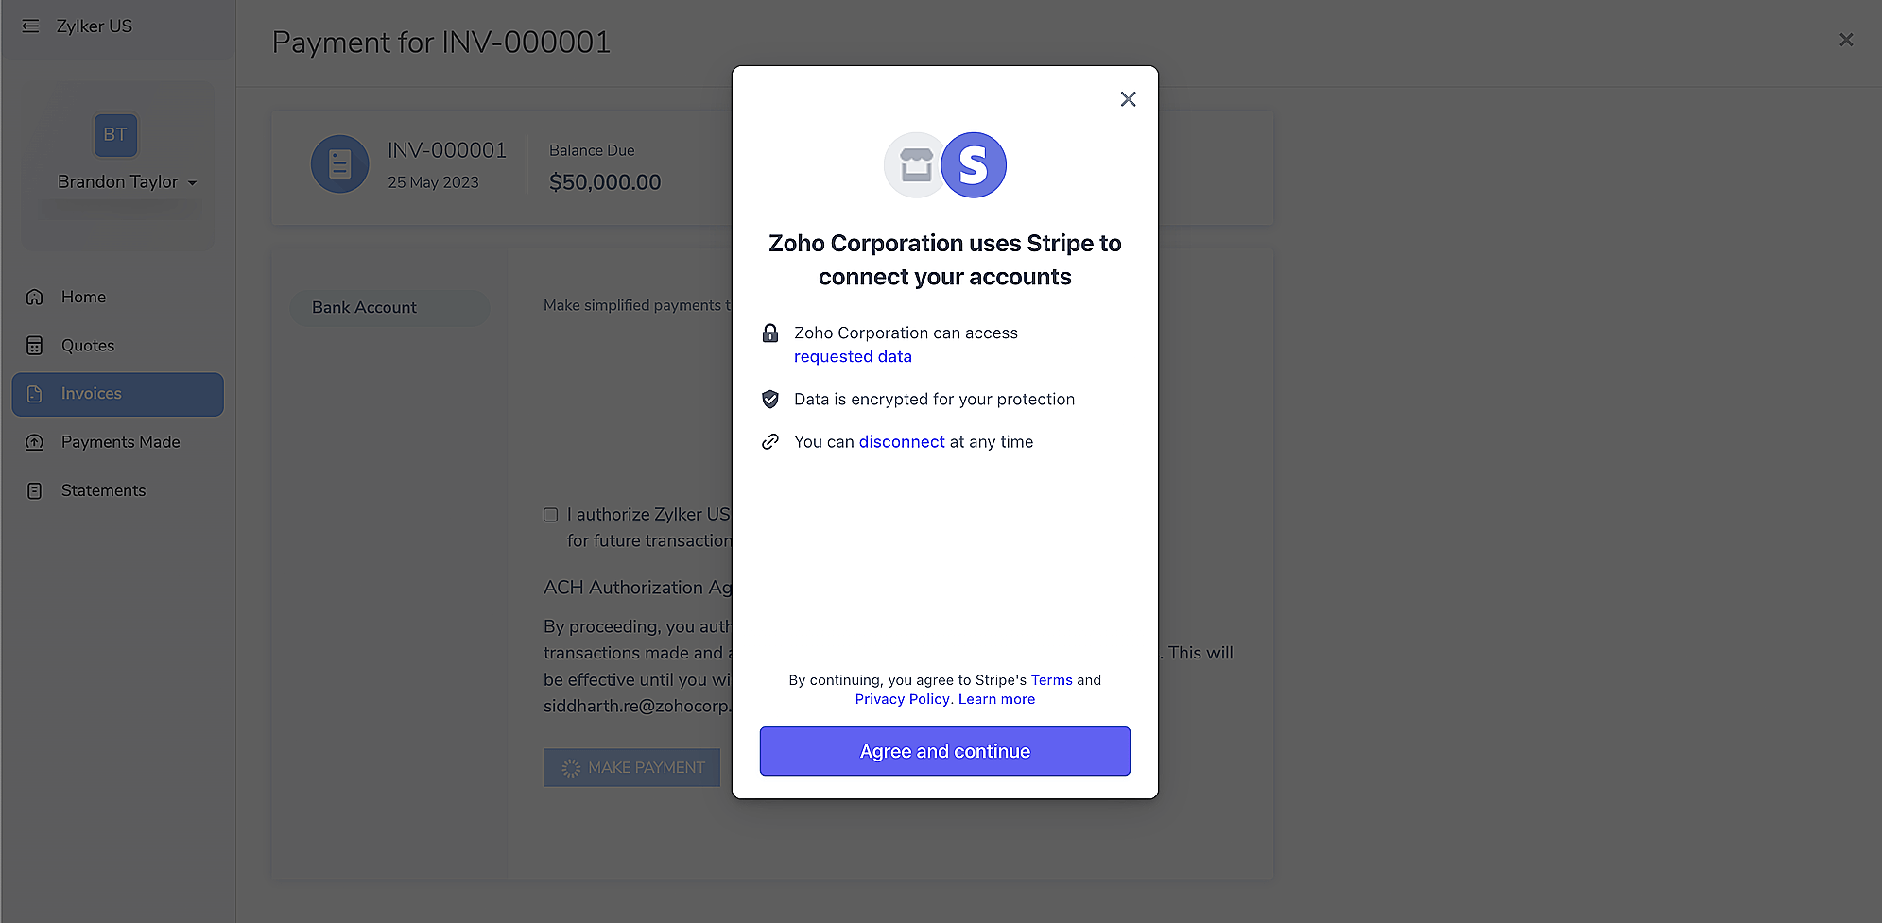1882x923 pixels.
Task: Select Invoices in the sidebar
Action: (x=91, y=394)
